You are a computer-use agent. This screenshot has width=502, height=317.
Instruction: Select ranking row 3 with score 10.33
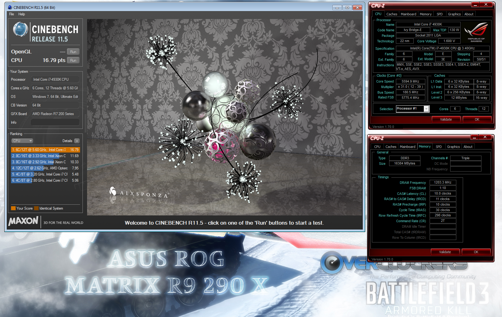(45, 162)
